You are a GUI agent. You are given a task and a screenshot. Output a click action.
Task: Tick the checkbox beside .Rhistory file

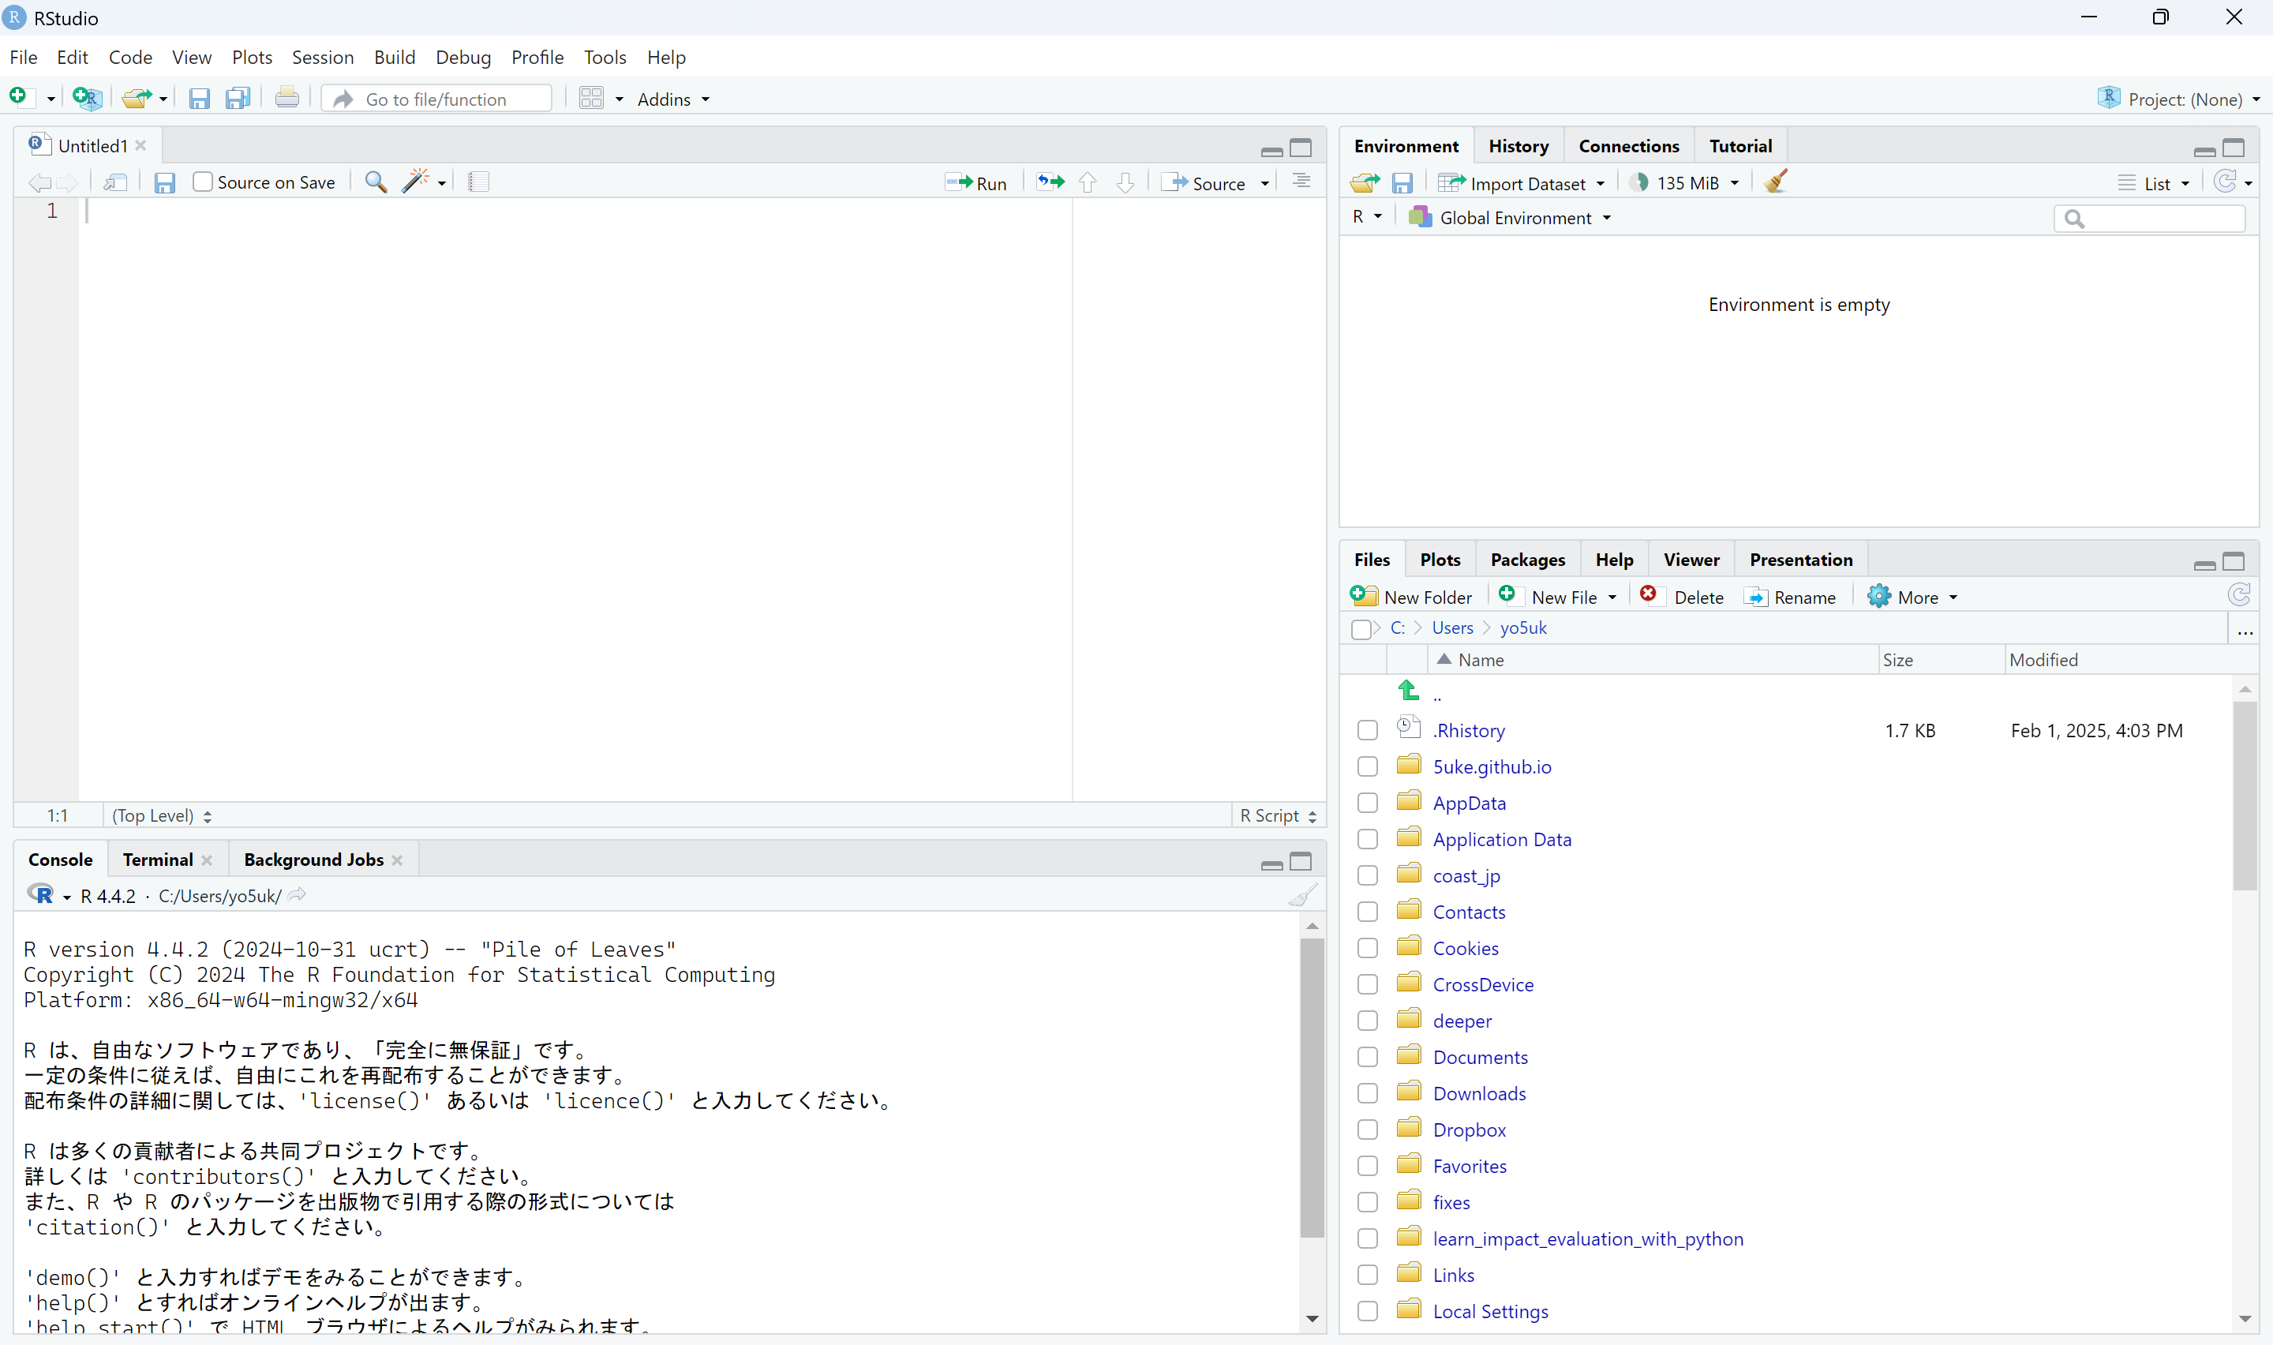coord(1367,730)
